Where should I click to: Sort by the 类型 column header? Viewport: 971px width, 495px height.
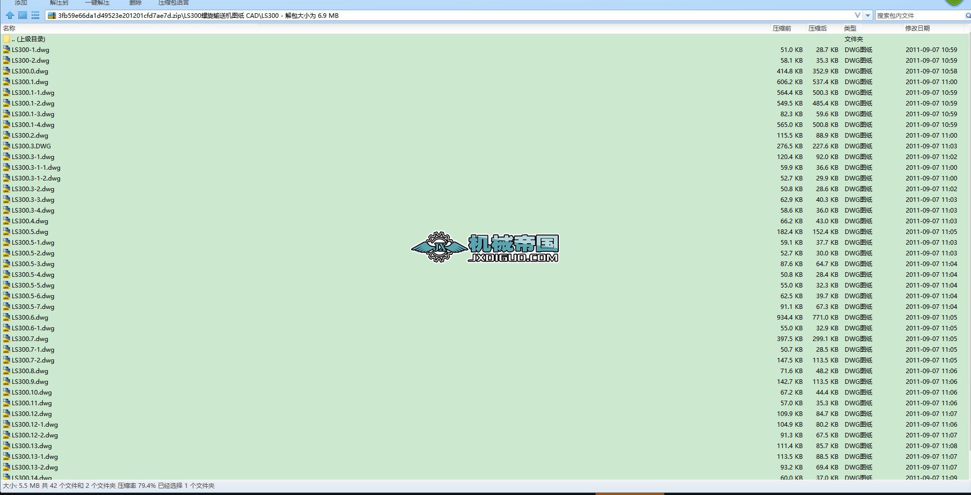[850, 29]
